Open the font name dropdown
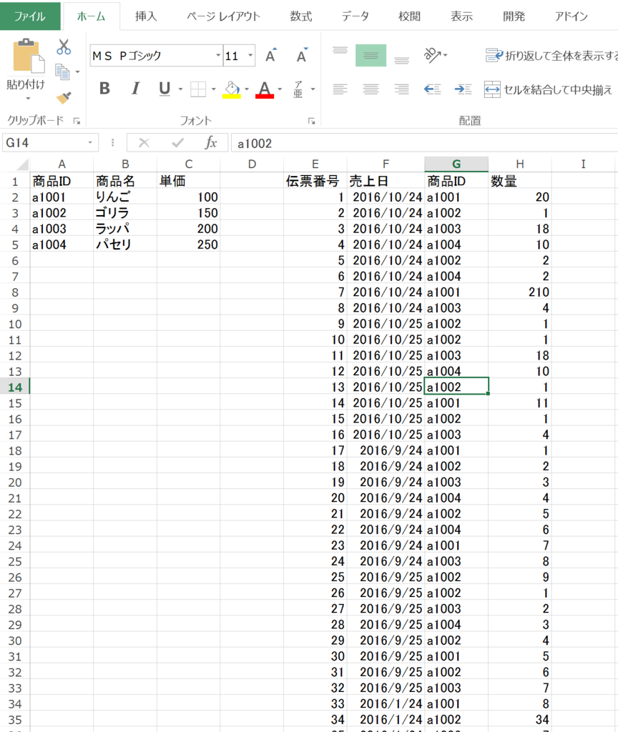 [217, 56]
